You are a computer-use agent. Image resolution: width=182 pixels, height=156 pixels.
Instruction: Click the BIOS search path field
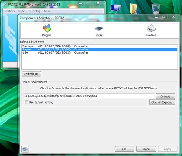[89, 96]
